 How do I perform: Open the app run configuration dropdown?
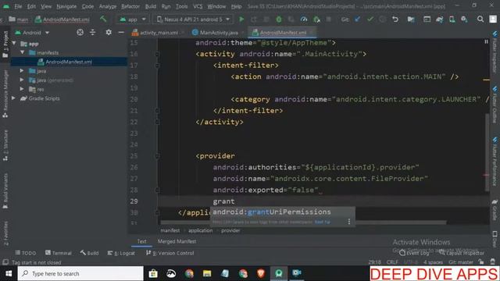(x=133, y=20)
